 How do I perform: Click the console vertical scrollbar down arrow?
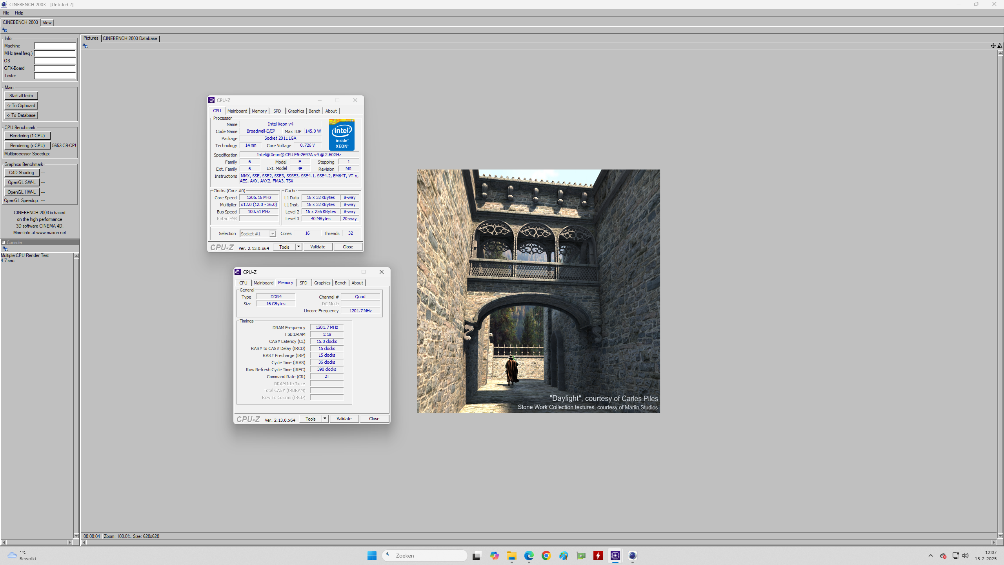76,536
